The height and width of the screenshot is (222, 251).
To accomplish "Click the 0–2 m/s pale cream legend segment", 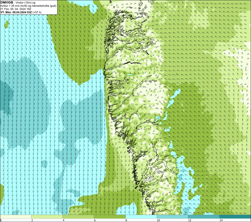I will point(16,216).
